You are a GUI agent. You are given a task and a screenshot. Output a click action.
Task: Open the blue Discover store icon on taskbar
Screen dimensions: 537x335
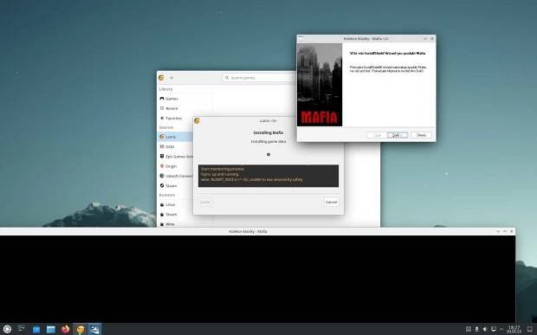(36, 329)
